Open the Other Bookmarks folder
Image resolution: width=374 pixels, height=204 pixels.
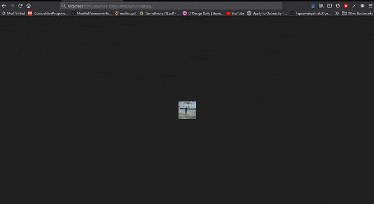(x=357, y=13)
